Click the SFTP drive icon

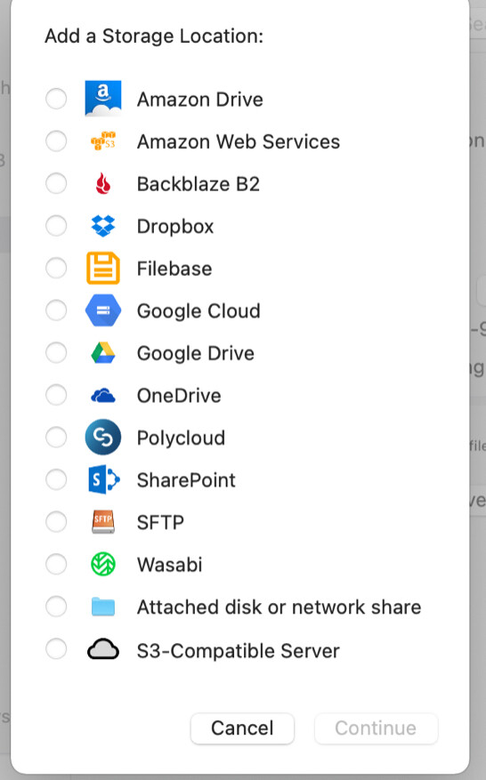tap(103, 522)
